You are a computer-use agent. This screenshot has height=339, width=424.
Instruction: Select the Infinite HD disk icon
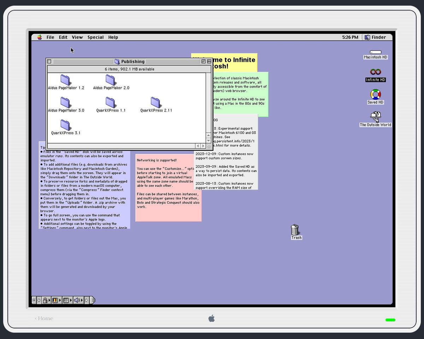(376, 72)
